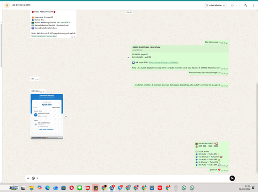The image size is (258, 192).
Task: Click the contact number +62 812-6016-3876 header
Action: click(x=21, y=5)
